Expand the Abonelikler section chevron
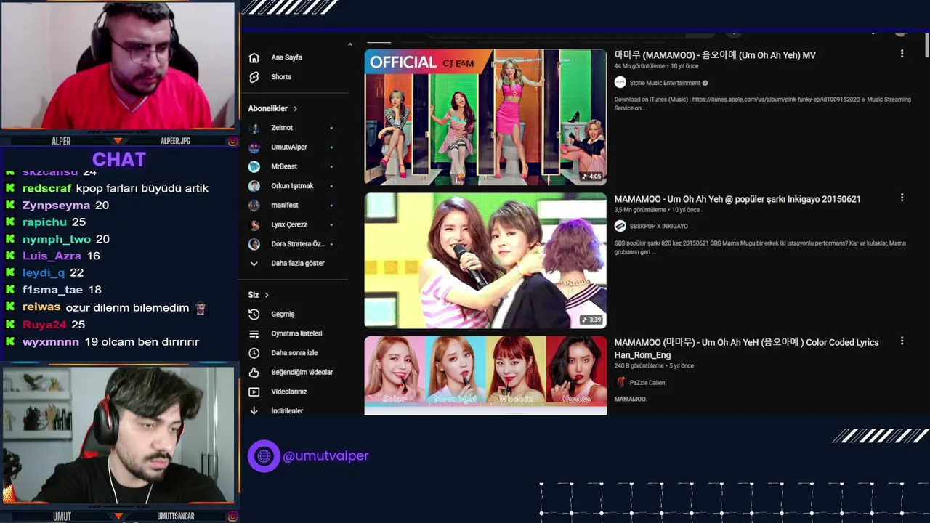Image resolution: width=930 pixels, height=523 pixels. pyautogui.click(x=295, y=109)
